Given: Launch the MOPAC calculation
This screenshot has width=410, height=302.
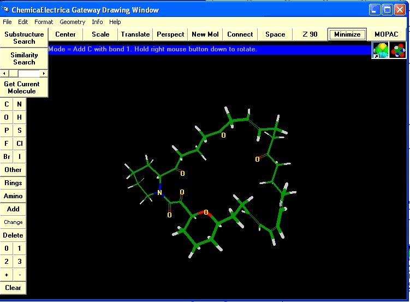Looking at the screenshot, I should coord(386,34).
